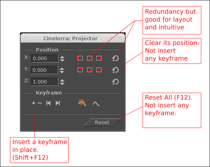210x167 pixels.
Task: Jump to previous keyframe
Action: pos(48,103)
